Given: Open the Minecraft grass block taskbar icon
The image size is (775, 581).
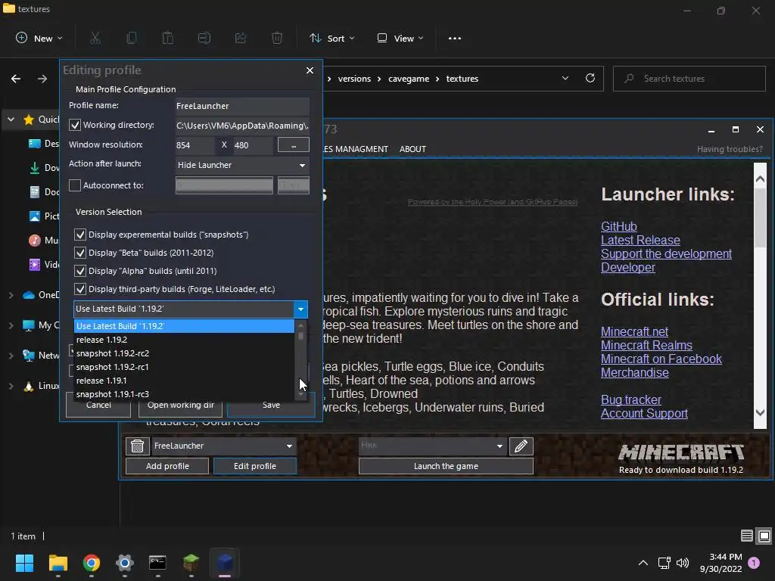Looking at the screenshot, I should (x=191, y=563).
